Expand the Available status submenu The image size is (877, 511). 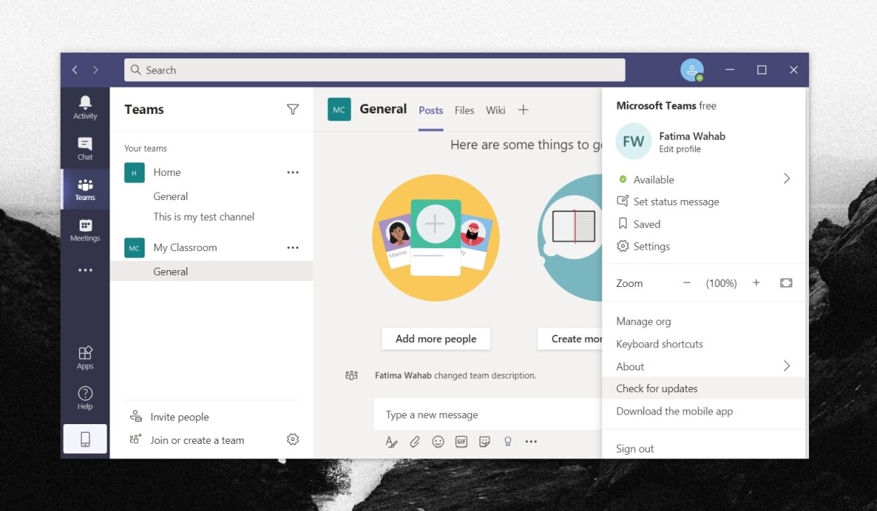[x=786, y=179]
